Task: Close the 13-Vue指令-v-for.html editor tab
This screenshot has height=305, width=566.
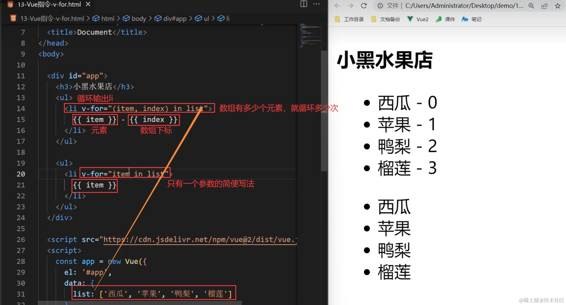Action: (x=88, y=4)
